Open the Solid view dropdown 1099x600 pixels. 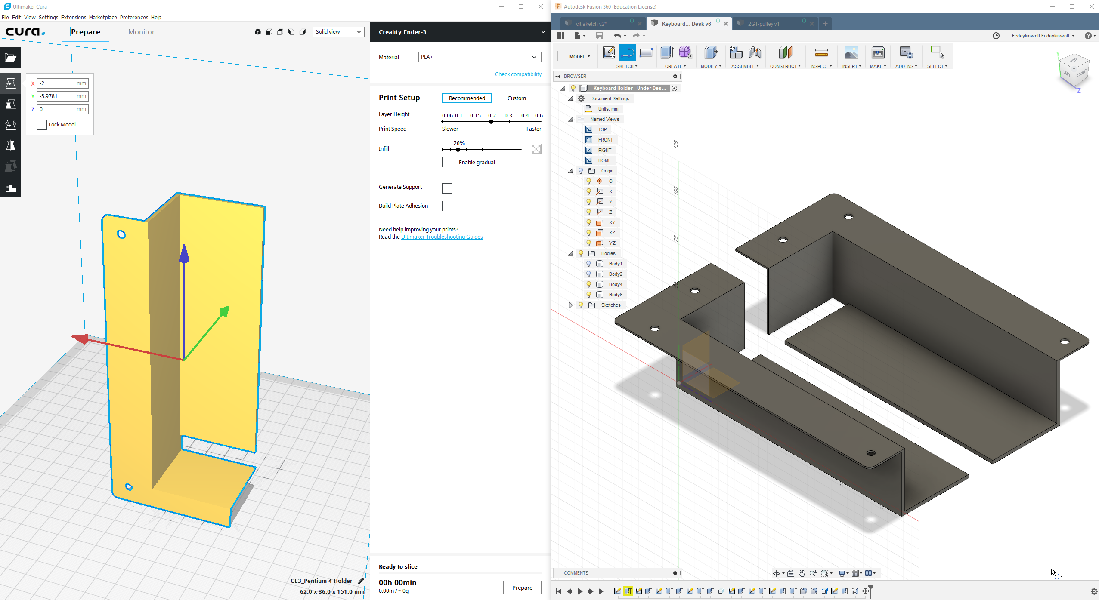click(x=338, y=32)
